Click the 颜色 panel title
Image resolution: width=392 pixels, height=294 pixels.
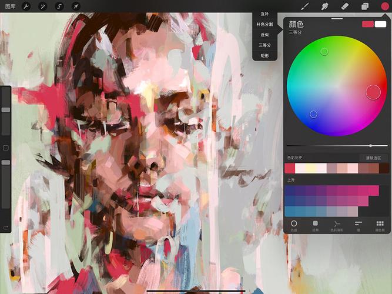tap(296, 24)
